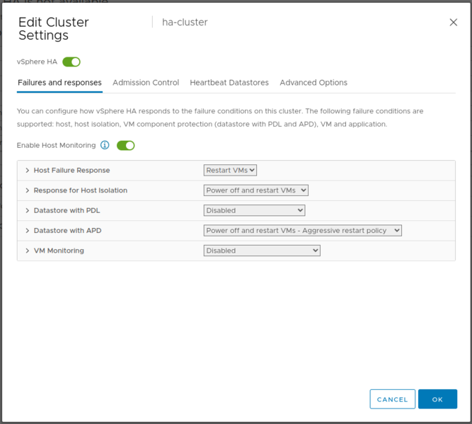Screen dimensions: 472x424
Task: Expand the Host Failure Response row
Action: point(28,171)
